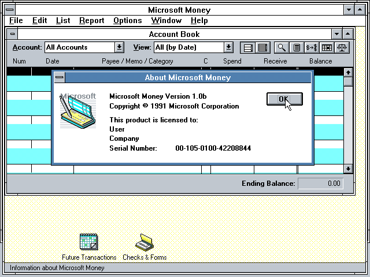Open the Checks & Forms icon
The height and width of the screenshot is (277, 370).
[x=144, y=242]
